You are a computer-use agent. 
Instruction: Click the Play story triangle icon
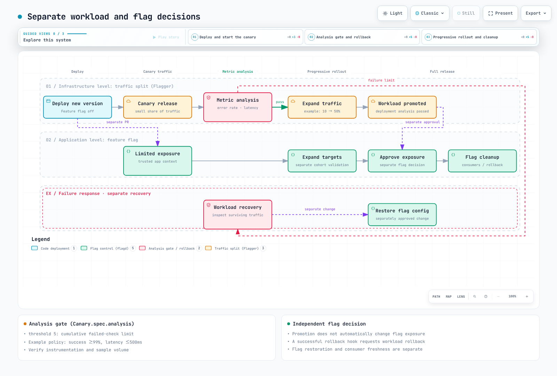(154, 37)
